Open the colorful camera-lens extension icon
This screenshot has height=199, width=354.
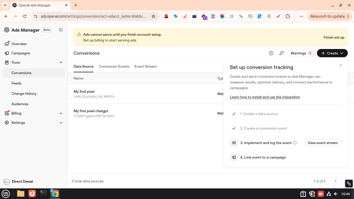[x=222, y=16]
